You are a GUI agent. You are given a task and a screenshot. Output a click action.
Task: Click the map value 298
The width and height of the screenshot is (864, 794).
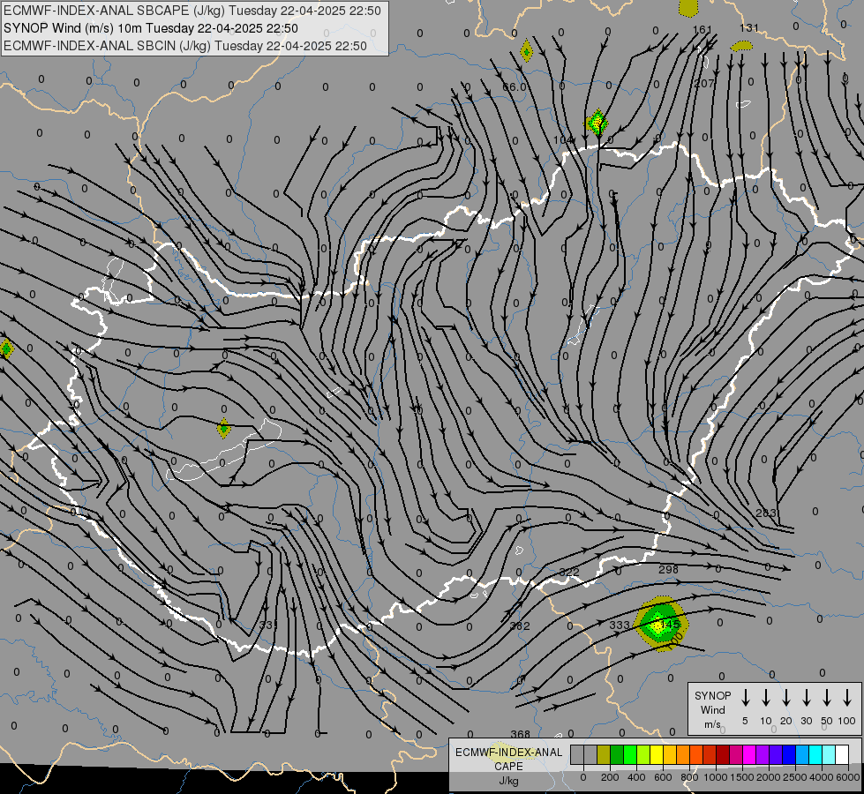[x=668, y=569]
